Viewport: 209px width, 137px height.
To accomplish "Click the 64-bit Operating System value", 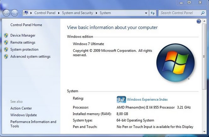I will (135, 121).
